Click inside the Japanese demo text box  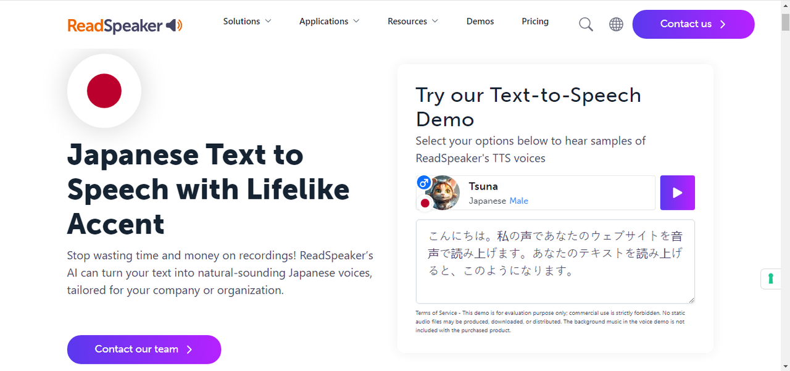[555, 261]
